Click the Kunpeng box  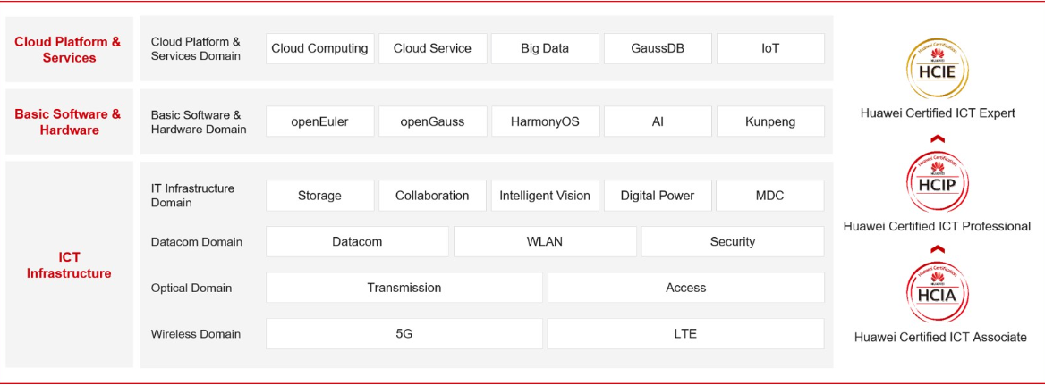tap(770, 121)
